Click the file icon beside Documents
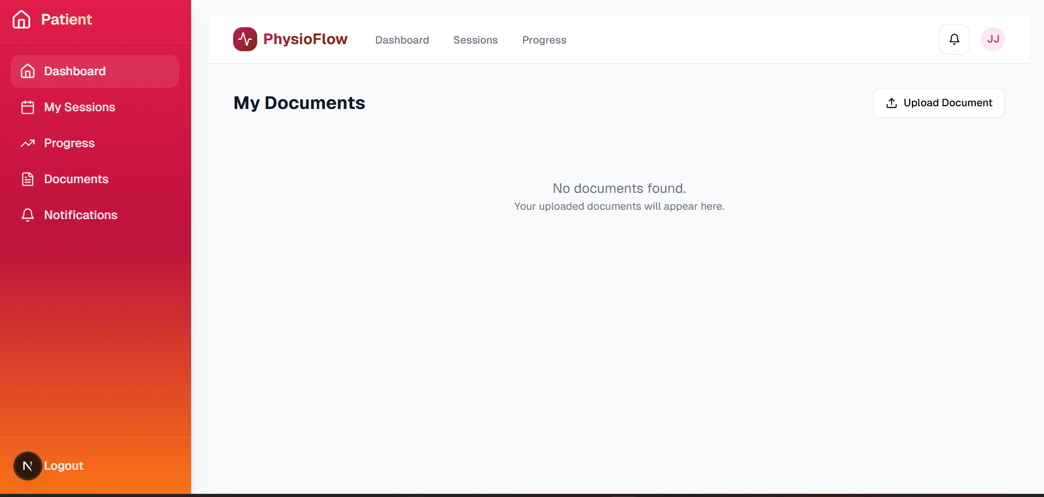The height and width of the screenshot is (497, 1044). tap(28, 179)
